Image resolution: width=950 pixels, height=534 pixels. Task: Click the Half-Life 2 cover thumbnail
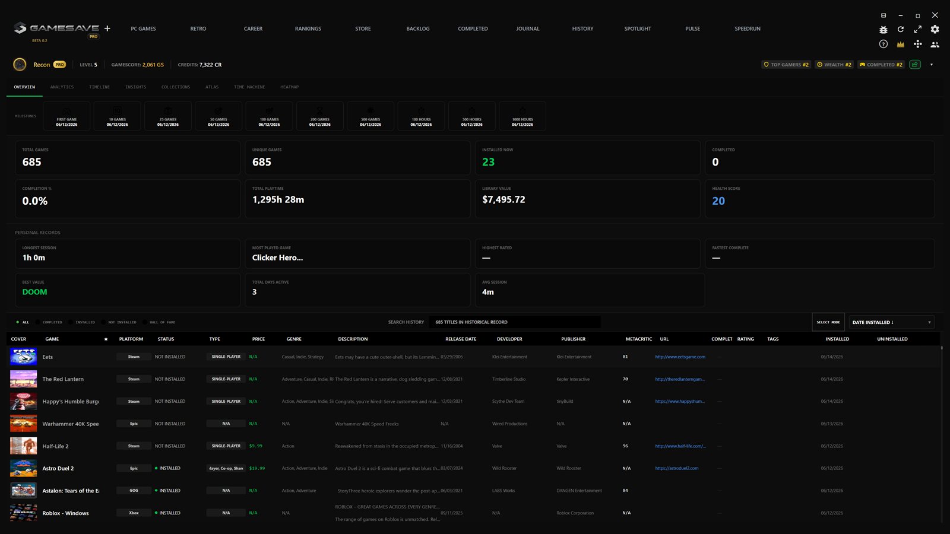click(24, 446)
